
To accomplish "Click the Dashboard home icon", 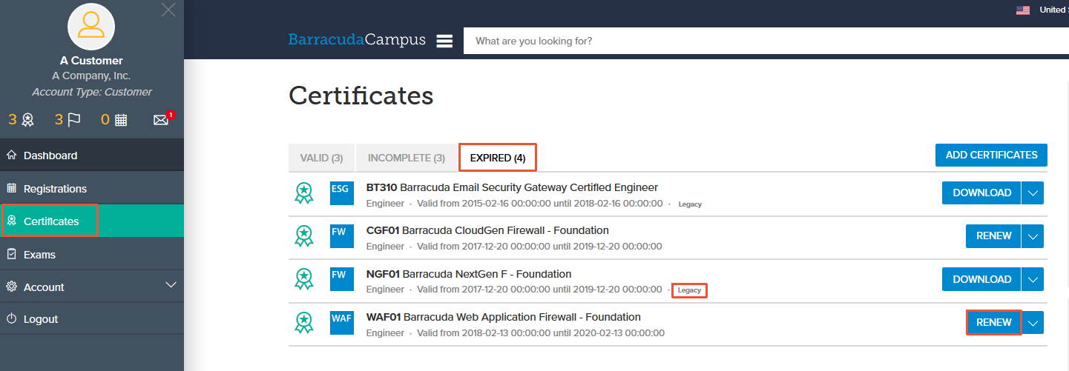I will [x=11, y=156].
